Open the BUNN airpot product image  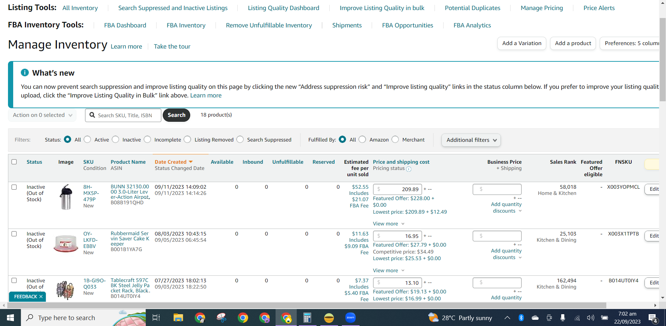click(66, 197)
